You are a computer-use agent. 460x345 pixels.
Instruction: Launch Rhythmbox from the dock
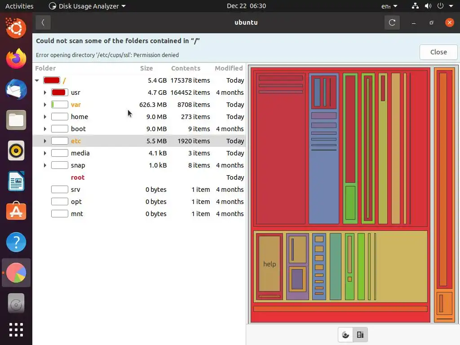[16, 151]
